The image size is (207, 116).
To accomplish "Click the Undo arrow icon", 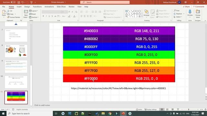I will [x=23, y=2].
